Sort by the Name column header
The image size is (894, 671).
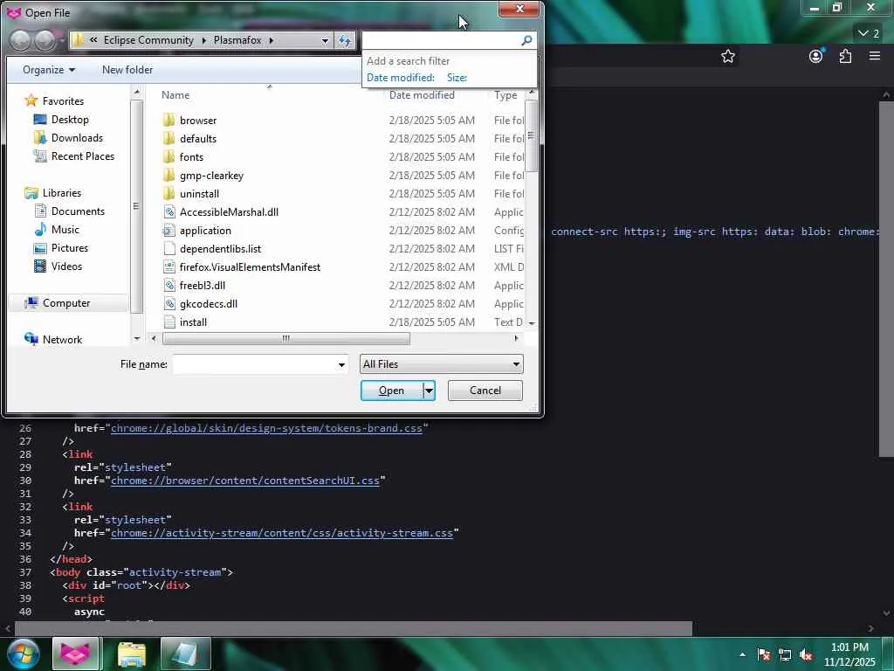pos(175,95)
